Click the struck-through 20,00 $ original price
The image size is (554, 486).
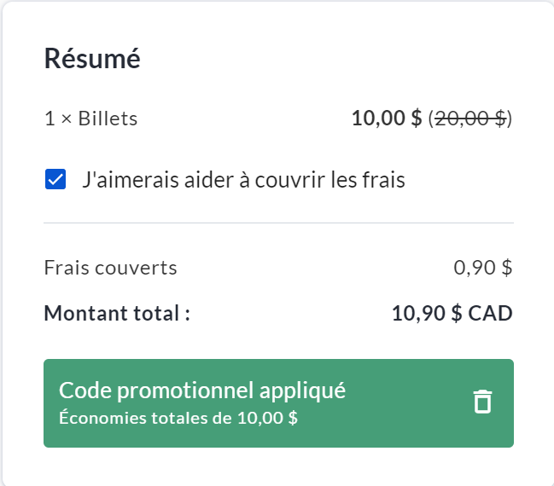470,119
